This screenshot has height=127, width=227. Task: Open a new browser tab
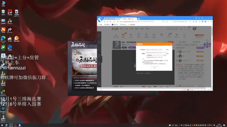click(x=139, y=19)
